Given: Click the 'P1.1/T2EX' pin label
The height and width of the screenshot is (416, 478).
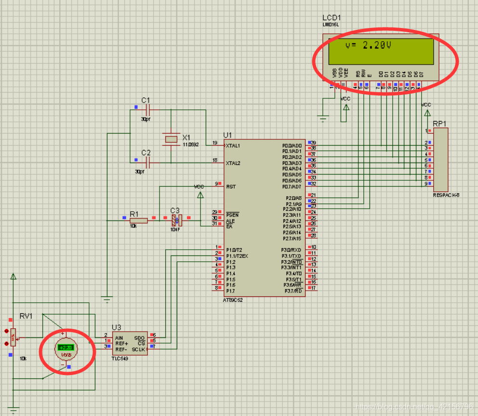Looking at the screenshot, I should coord(237,256).
